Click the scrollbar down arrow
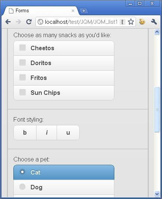162x199 pixels. click(157, 194)
